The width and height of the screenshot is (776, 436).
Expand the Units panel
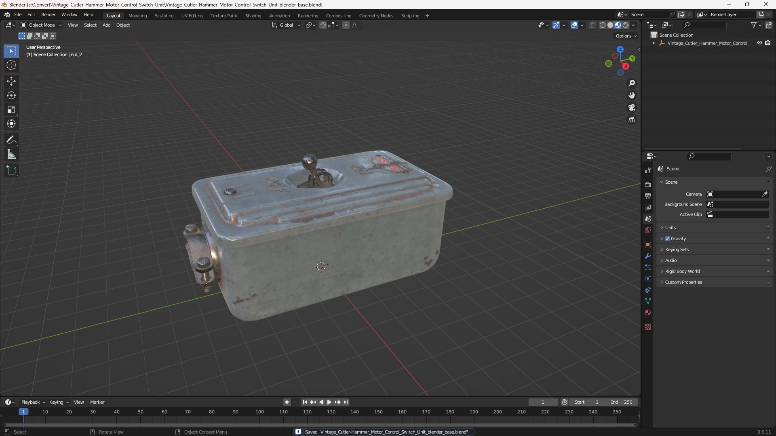671,228
